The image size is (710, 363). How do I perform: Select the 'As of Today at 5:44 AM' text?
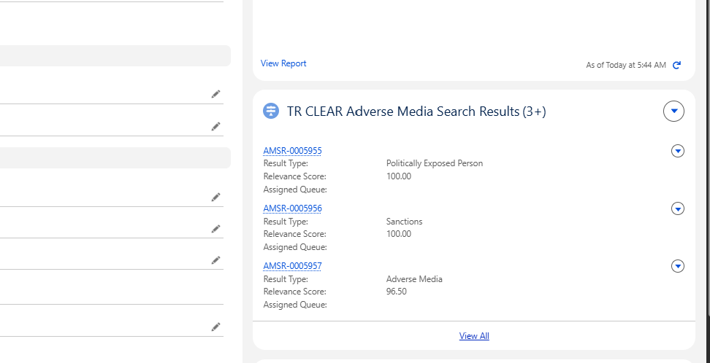[626, 65]
